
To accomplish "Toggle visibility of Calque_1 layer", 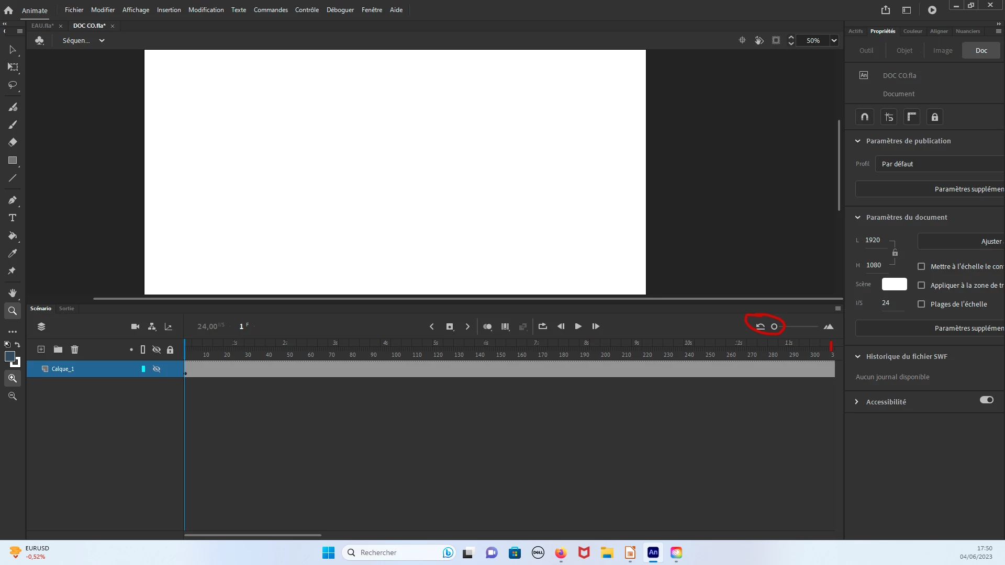I will click(156, 369).
